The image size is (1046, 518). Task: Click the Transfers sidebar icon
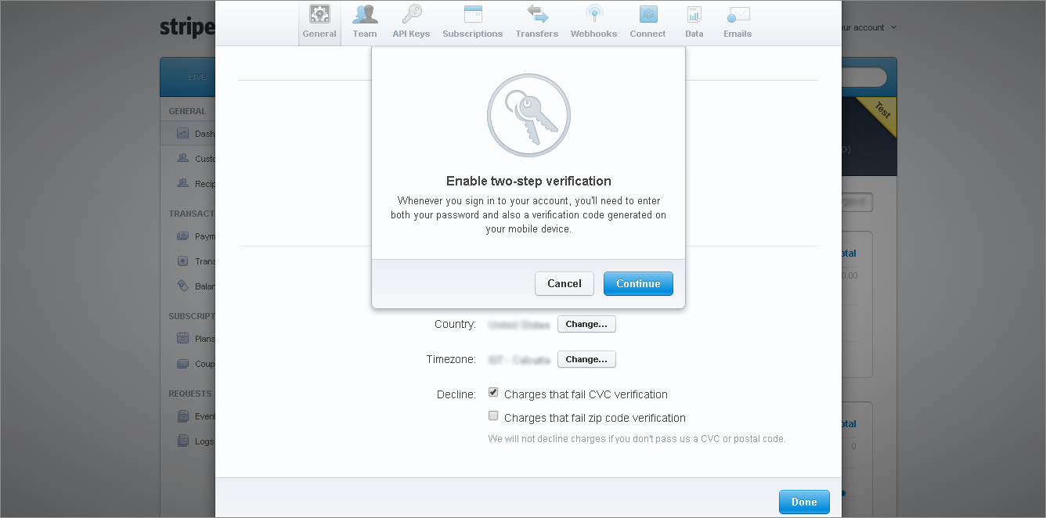coord(182,261)
